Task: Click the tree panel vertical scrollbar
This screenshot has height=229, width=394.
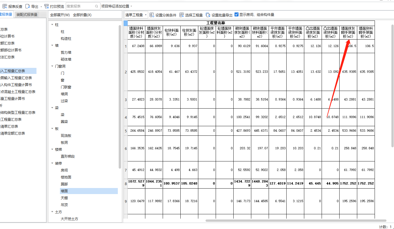Action: coord(120,97)
